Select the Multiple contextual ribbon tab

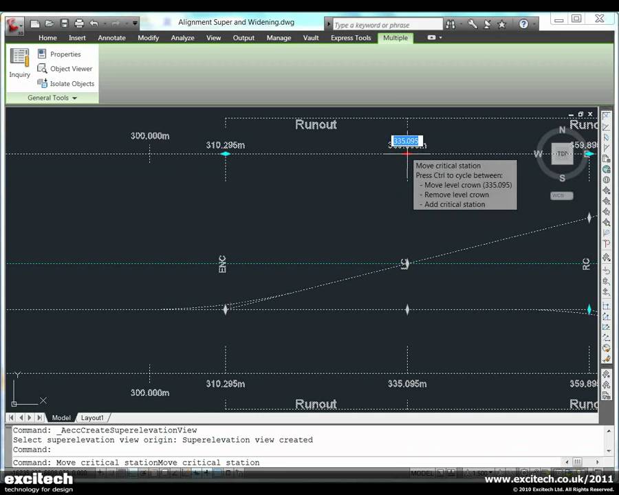click(x=395, y=38)
